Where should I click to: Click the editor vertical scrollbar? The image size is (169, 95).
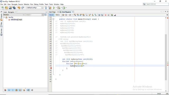166,57
